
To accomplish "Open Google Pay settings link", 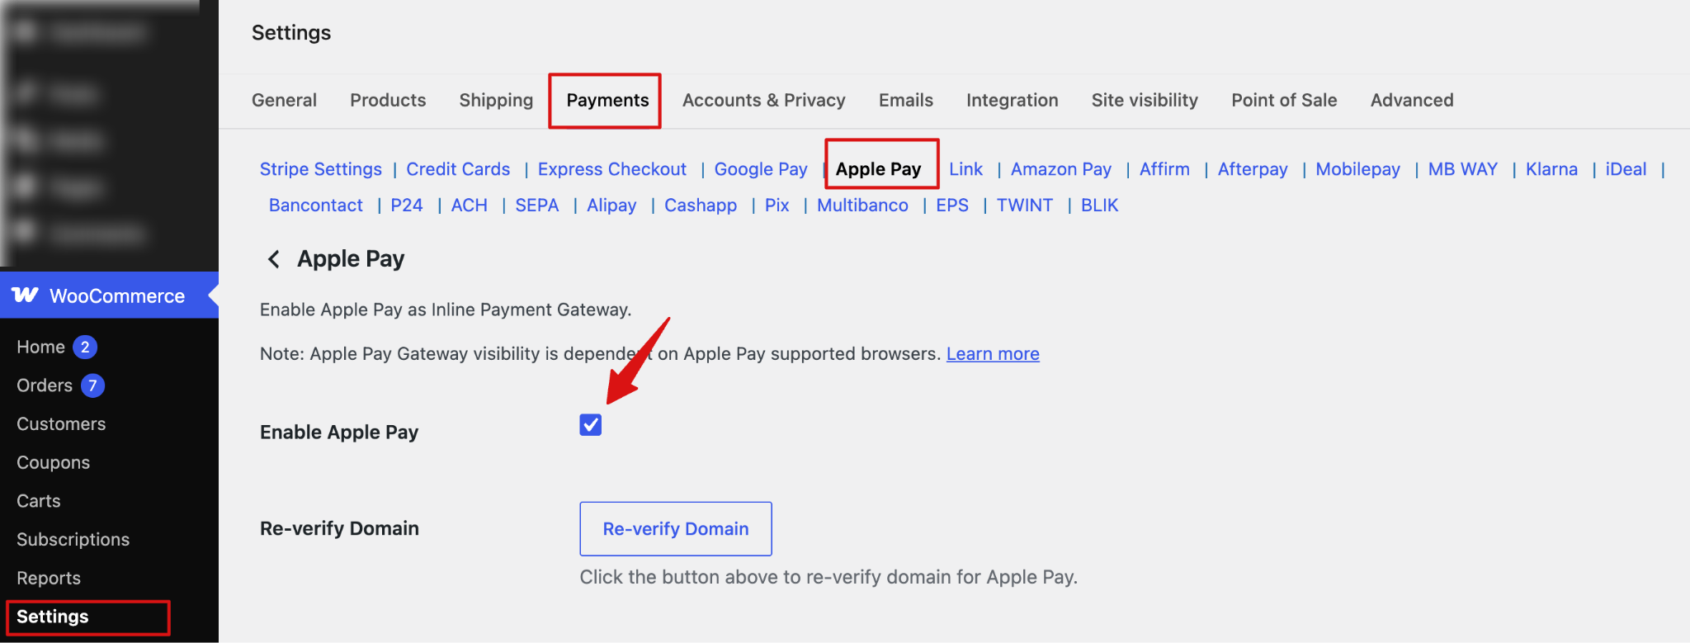I will pyautogui.click(x=761, y=169).
